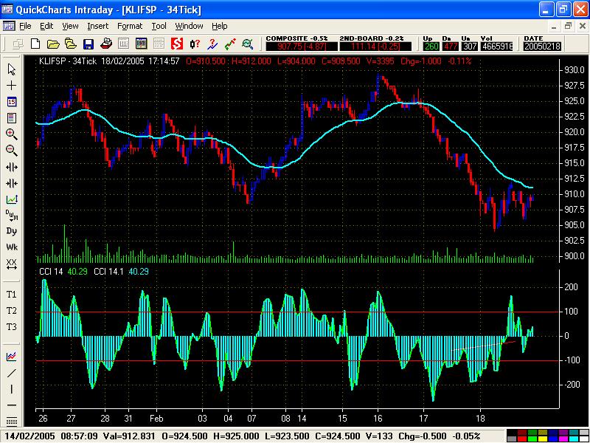The height and width of the screenshot is (443, 590).
Task: Select the T3 template button
Action: tap(12, 326)
